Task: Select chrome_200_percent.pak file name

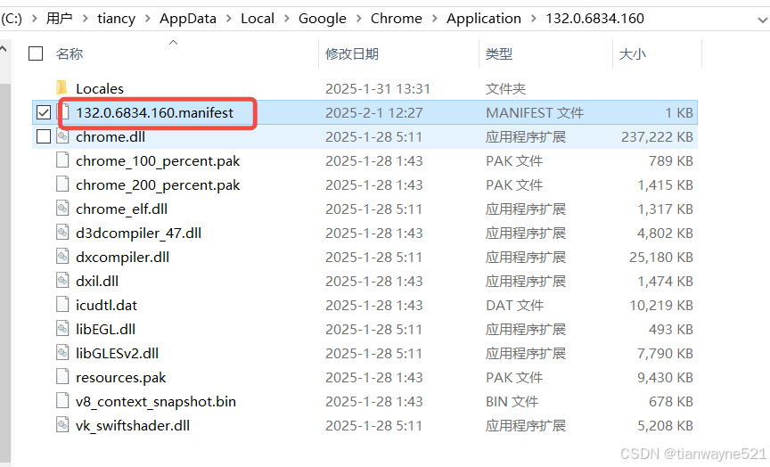Action: pos(158,184)
